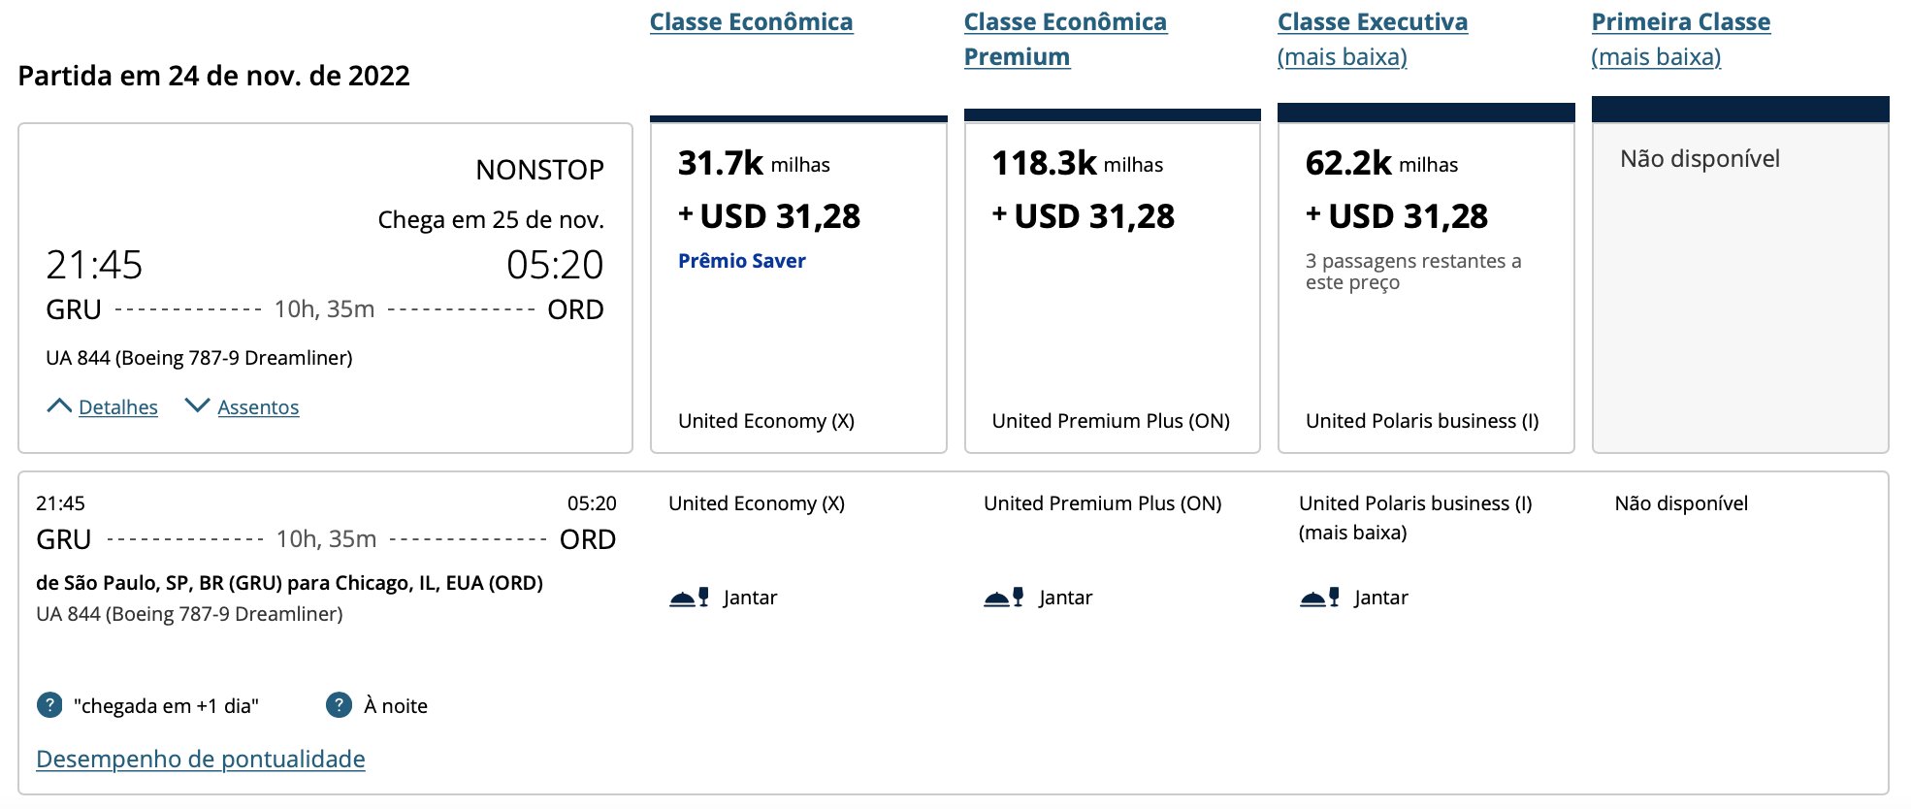Open the Desempenho de pontualidade link
1911x809 pixels.
pos(201,759)
